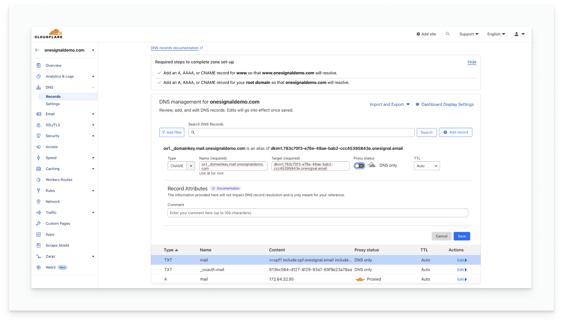This screenshot has width=563, height=324.
Task: Expand the Security section arrow
Action: pyautogui.click(x=93, y=136)
